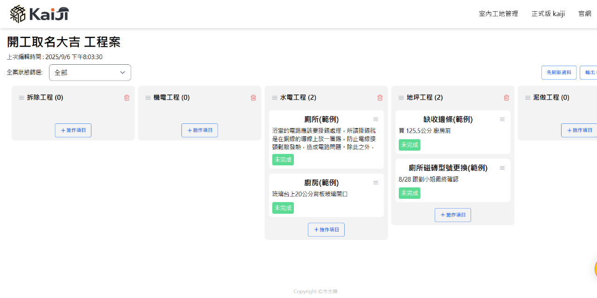Screen dimensions: 597x298
Task: Click the handle icon on 缺收邊條(範例) card
Action: click(x=502, y=119)
